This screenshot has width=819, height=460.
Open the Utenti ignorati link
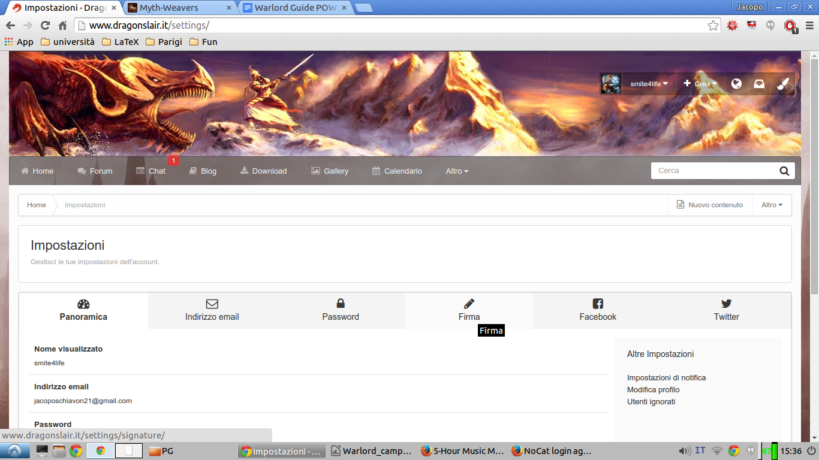(x=651, y=402)
